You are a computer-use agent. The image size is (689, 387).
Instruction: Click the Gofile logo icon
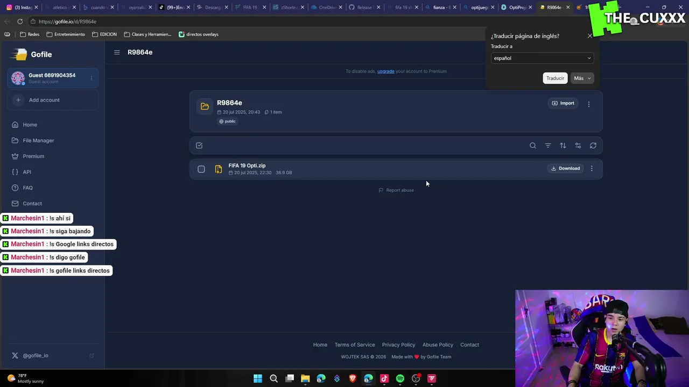(x=20, y=54)
